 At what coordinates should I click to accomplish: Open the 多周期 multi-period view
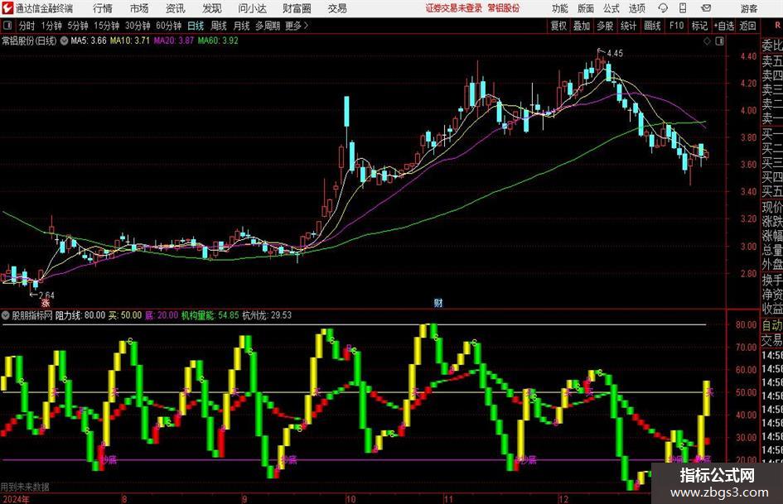pos(268,26)
